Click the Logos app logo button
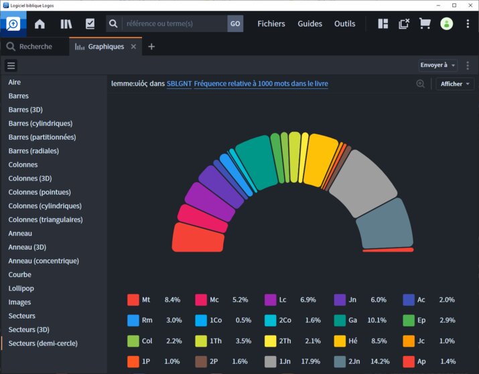 point(13,24)
